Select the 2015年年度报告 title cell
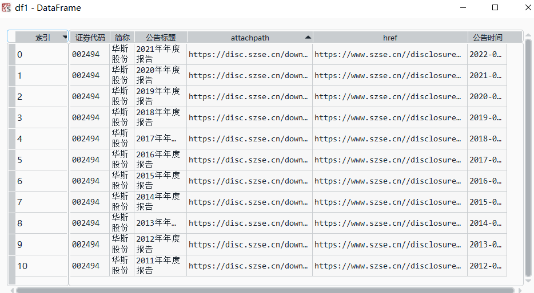 tap(161, 181)
